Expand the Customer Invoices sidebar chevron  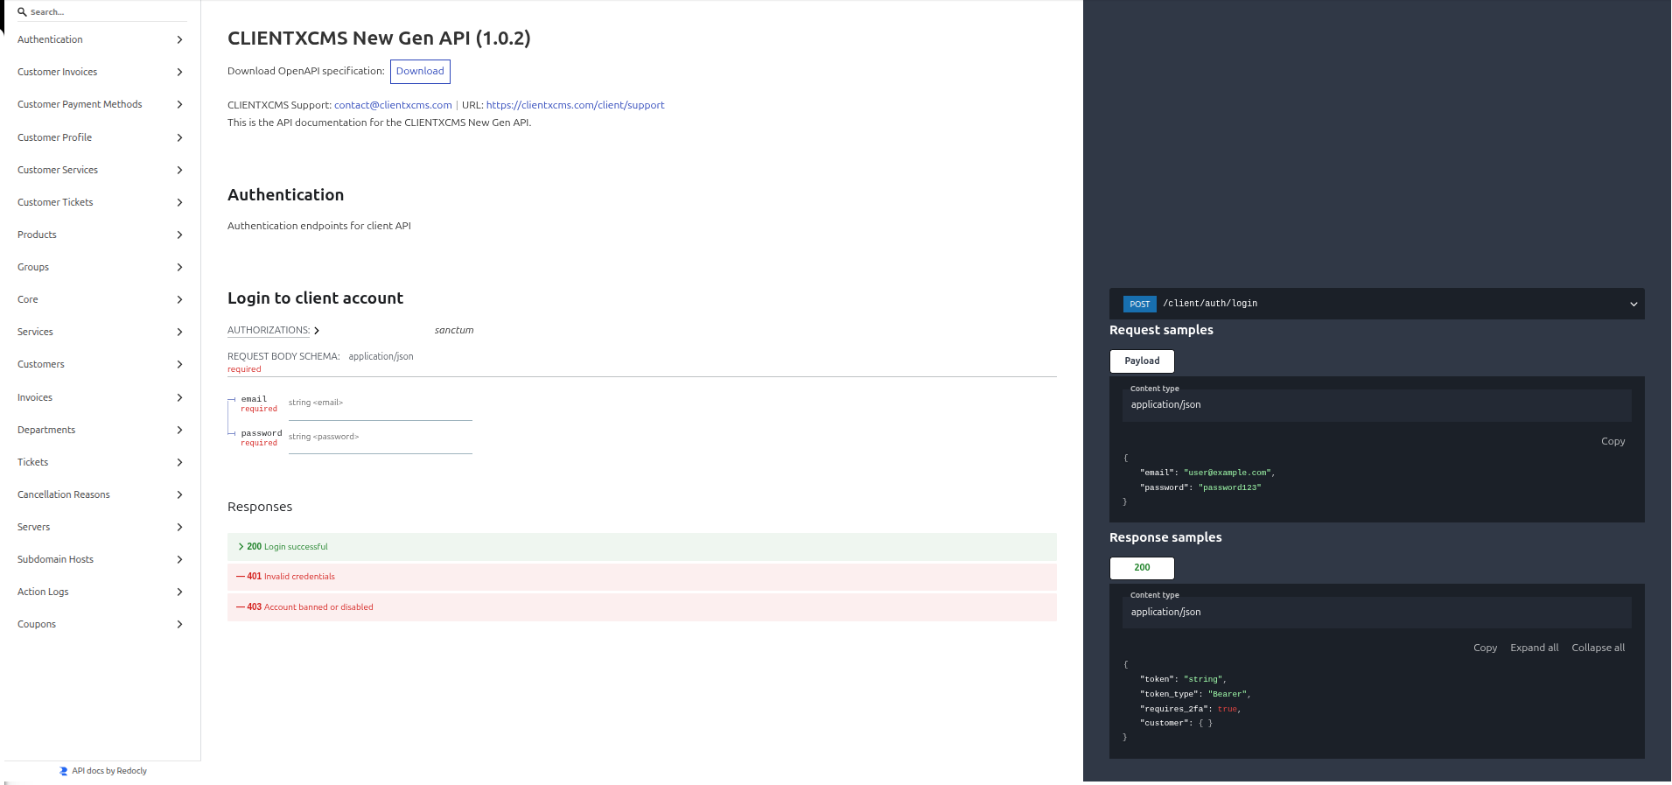click(x=179, y=72)
